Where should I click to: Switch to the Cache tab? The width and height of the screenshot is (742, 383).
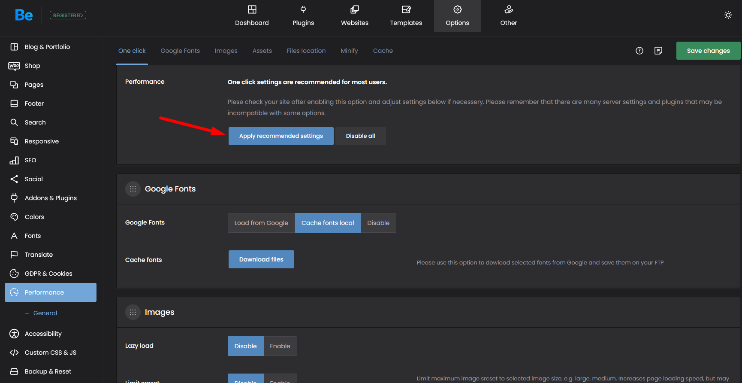click(x=383, y=51)
